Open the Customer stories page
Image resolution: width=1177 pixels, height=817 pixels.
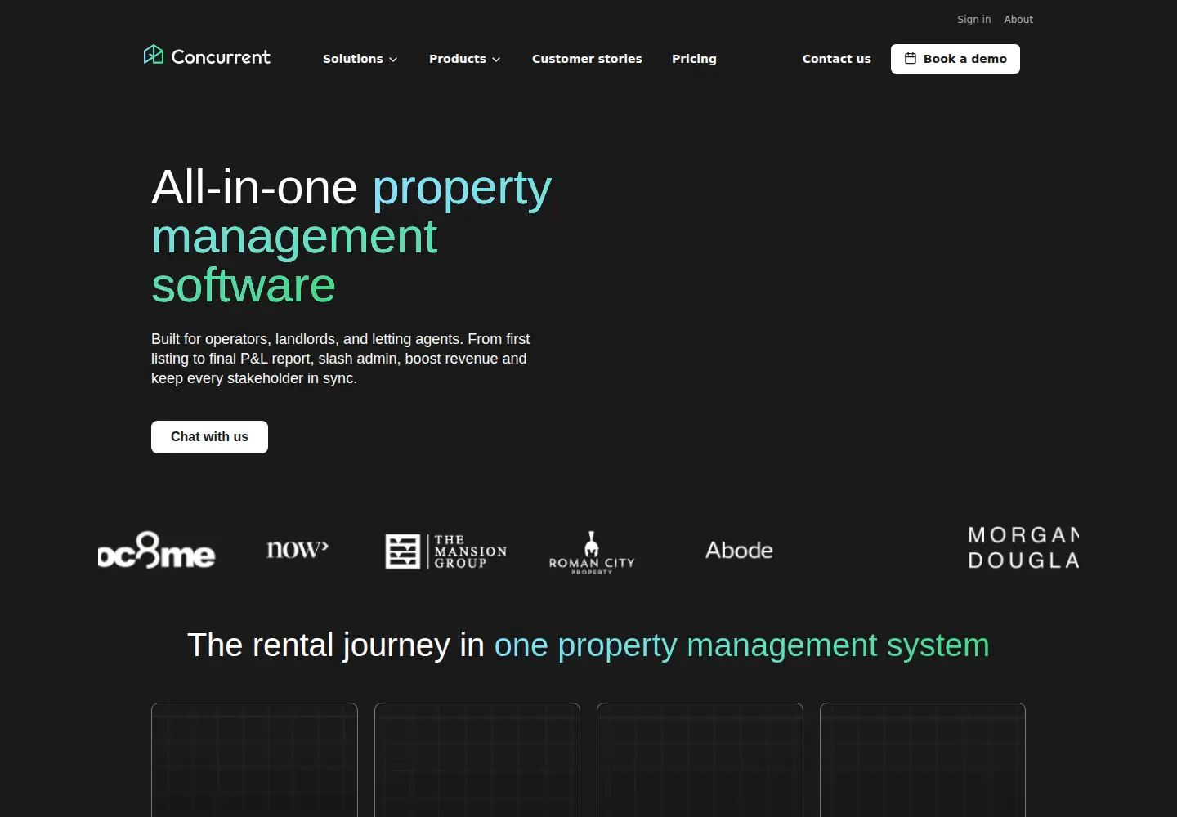pos(587,59)
